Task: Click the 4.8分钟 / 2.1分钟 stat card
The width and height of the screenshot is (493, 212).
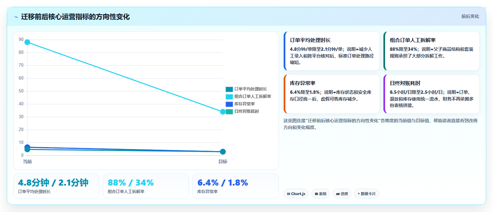Action: 56,186
